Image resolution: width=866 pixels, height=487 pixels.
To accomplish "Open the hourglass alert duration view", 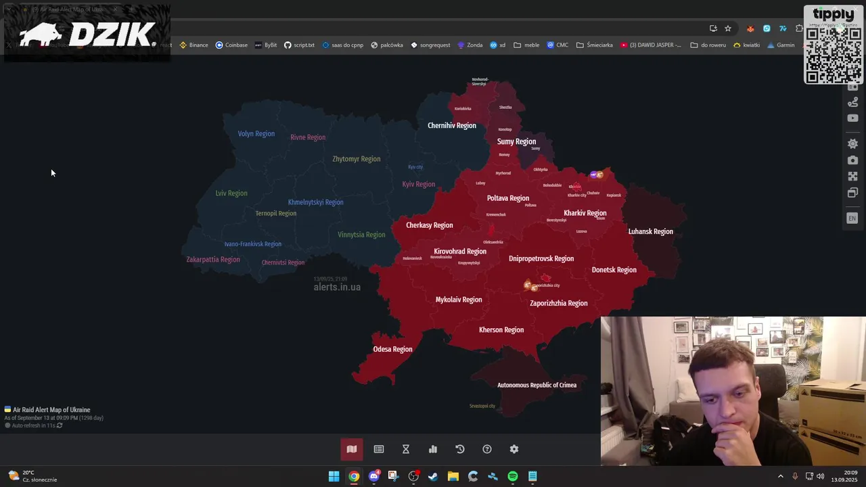I will point(406,449).
